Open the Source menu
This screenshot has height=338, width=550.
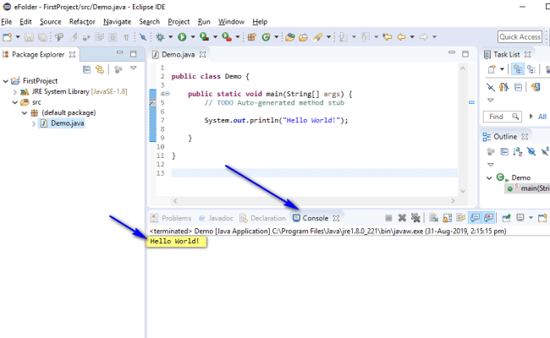pos(51,22)
